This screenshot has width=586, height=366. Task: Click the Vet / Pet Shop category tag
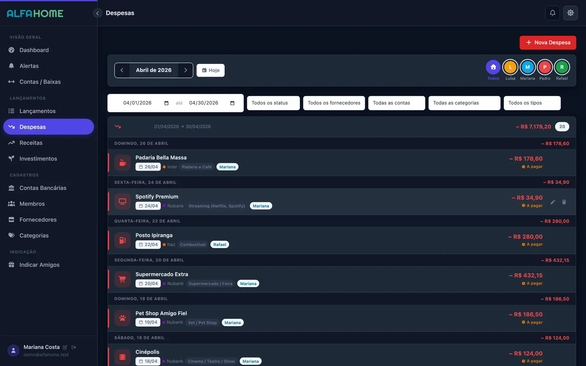203,323
